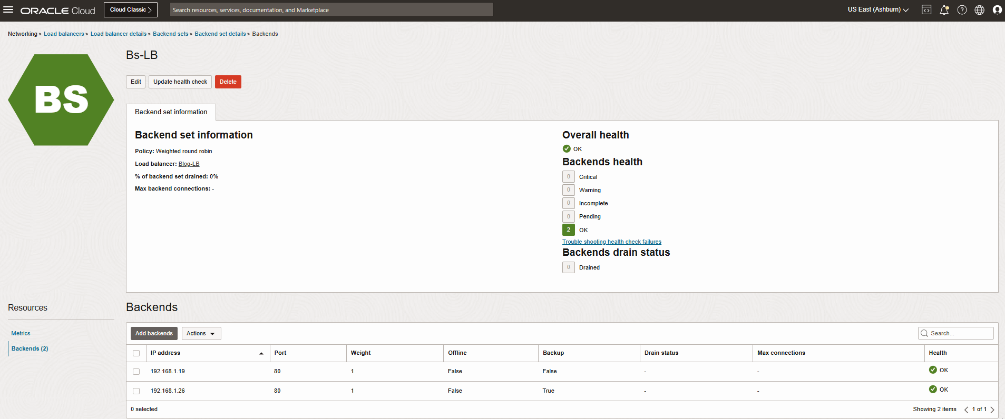Open the hamburger navigation menu

[x=8, y=10]
